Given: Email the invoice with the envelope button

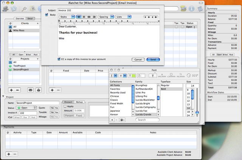Looking at the screenshot, I should (30, 90).
